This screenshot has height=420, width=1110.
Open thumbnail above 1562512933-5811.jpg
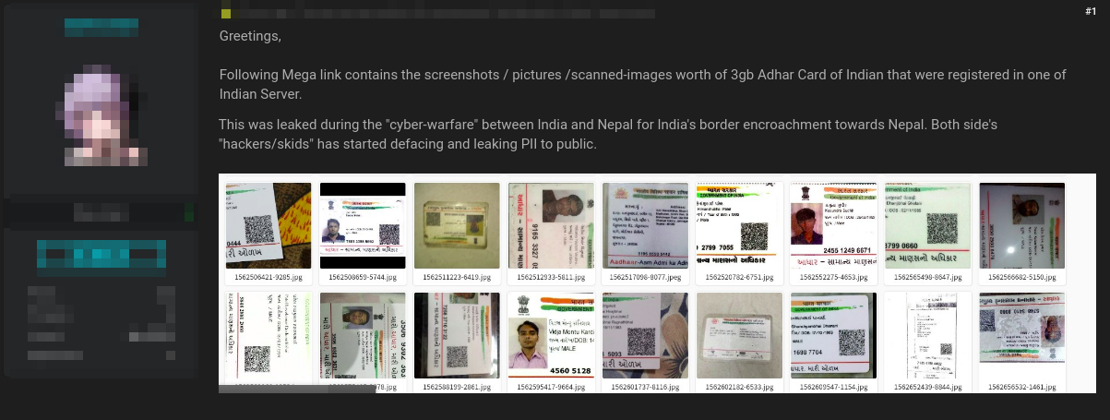[551, 225]
